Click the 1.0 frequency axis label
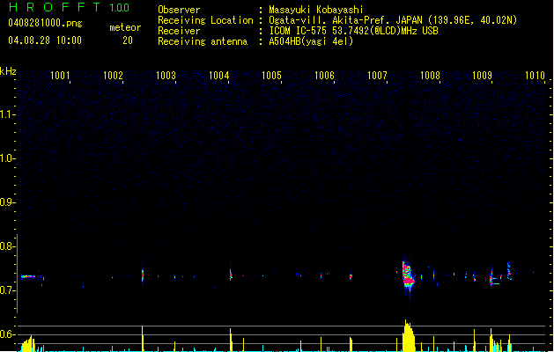The image size is (554, 352). pyautogui.click(x=7, y=158)
